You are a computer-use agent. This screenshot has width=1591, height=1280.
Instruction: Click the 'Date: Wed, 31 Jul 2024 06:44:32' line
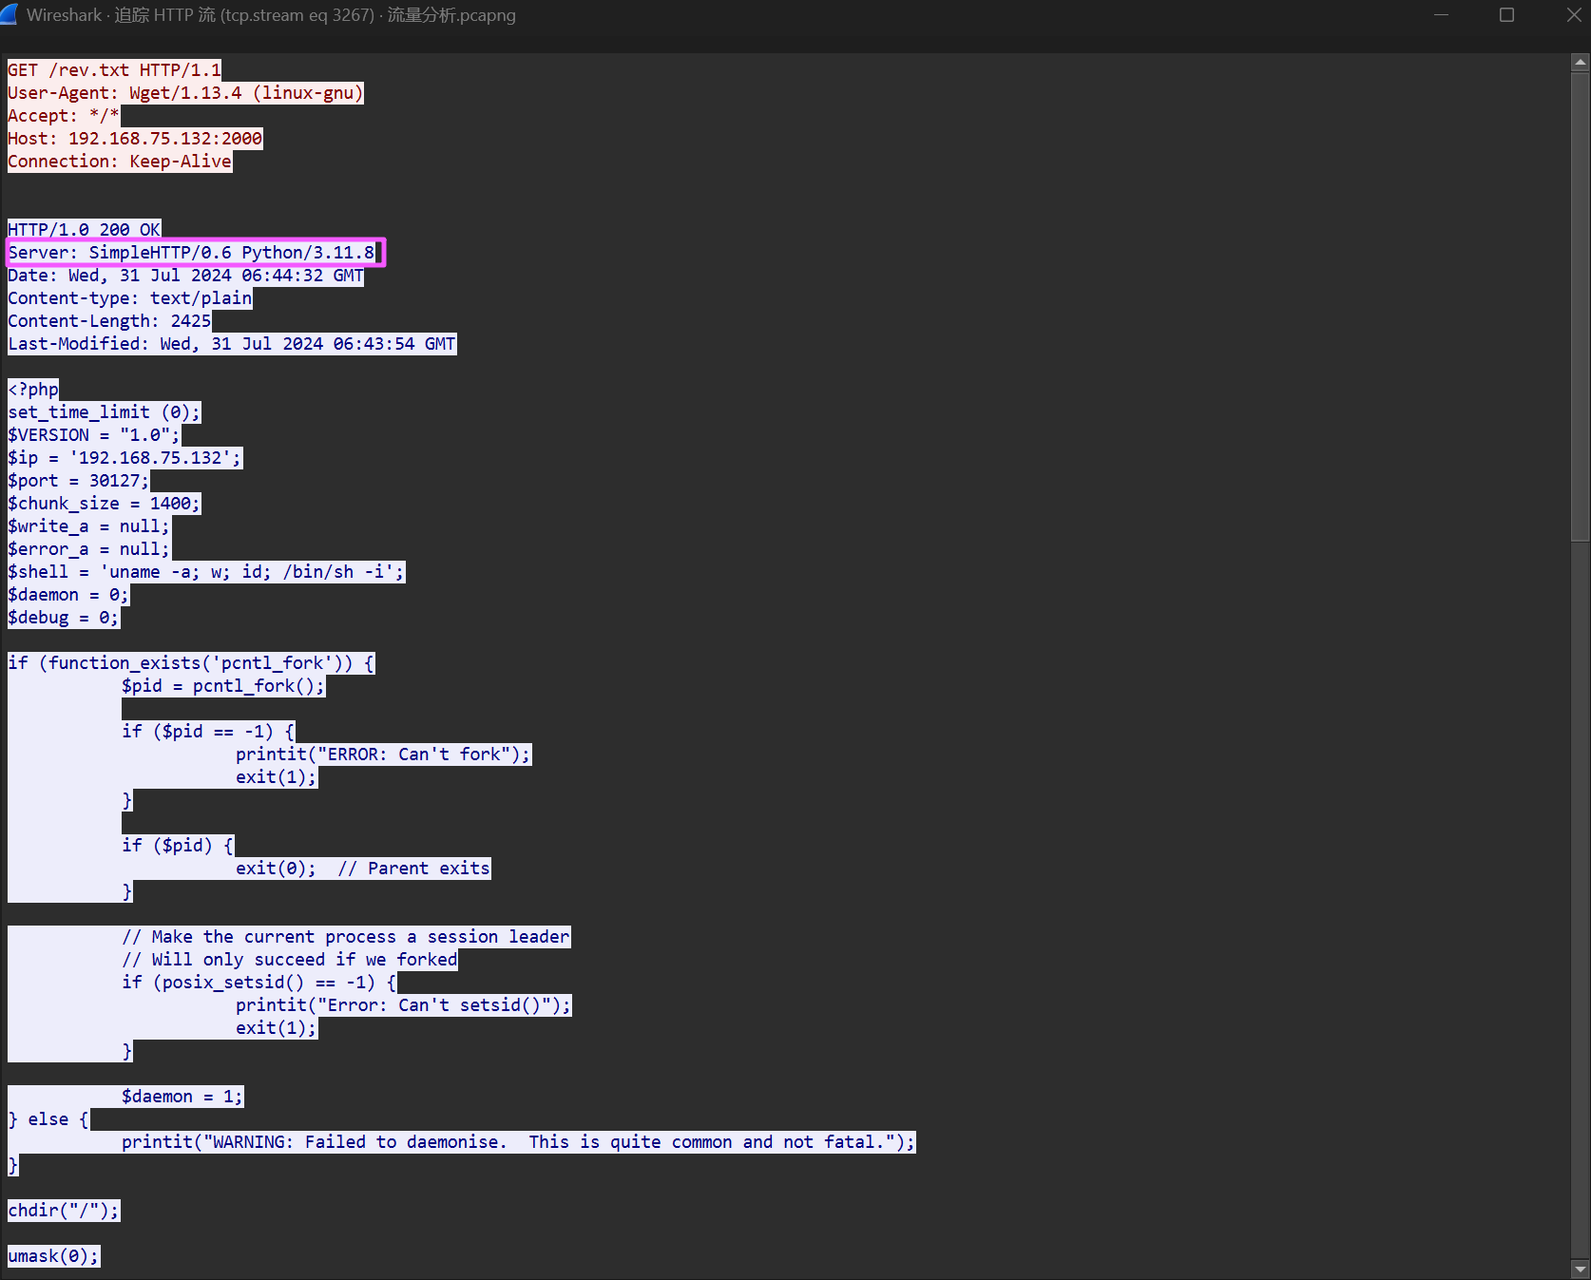[x=185, y=276]
